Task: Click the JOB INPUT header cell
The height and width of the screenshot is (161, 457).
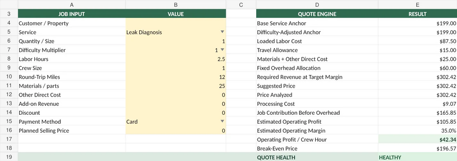Action: [72, 14]
